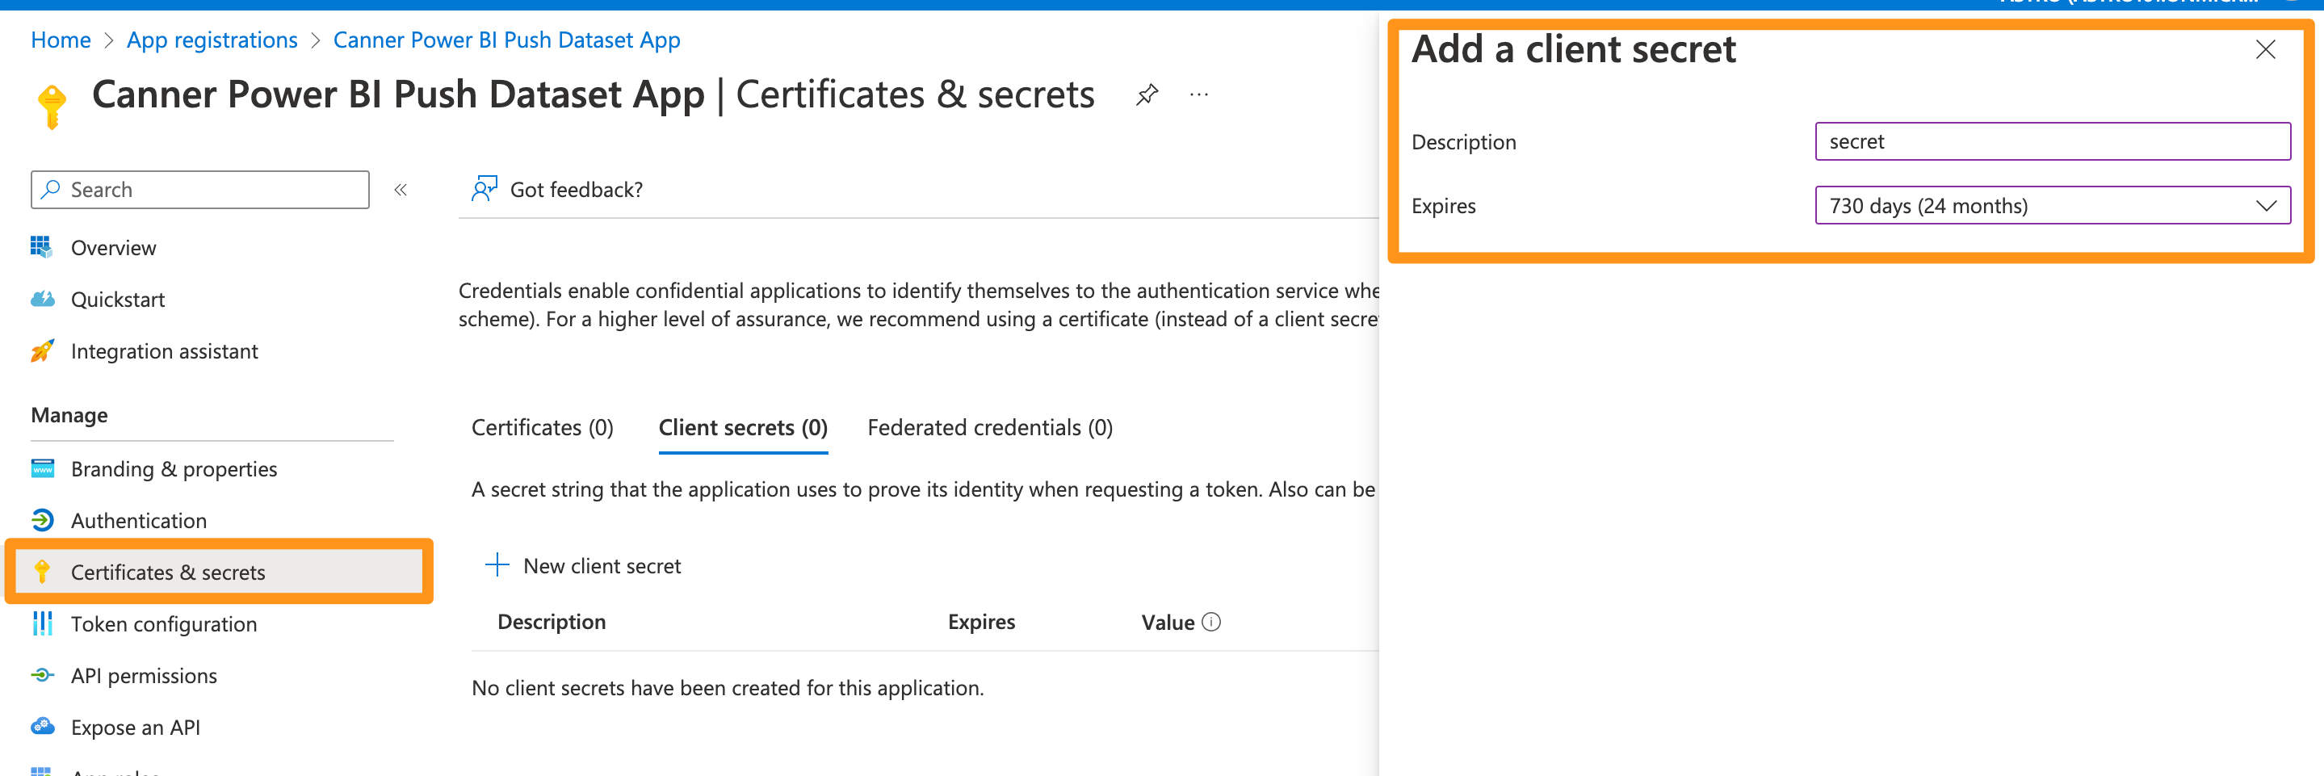The width and height of the screenshot is (2324, 776).
Task: Click the Description column header
Action: click(x=552, y=622)
